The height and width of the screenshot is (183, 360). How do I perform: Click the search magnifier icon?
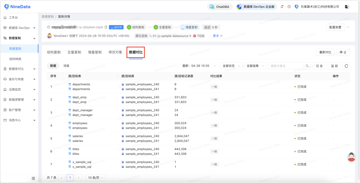pos(307,66)
